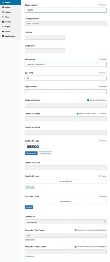Open the Specifications grid icon tab

(10, 36)
